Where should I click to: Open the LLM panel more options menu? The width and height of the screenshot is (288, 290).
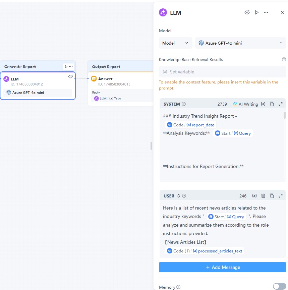(x=266, y=12)
